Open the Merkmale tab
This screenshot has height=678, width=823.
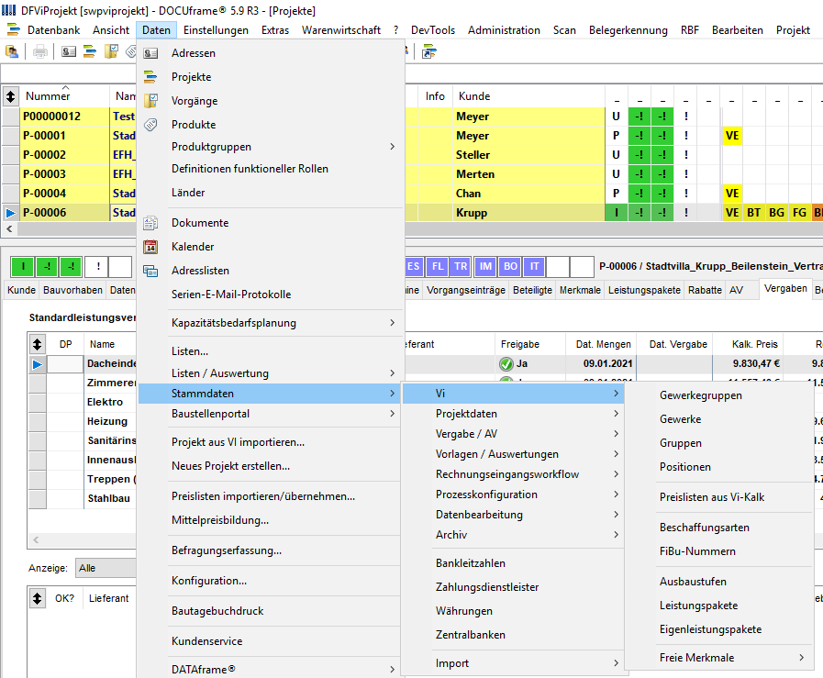point(580,290)
